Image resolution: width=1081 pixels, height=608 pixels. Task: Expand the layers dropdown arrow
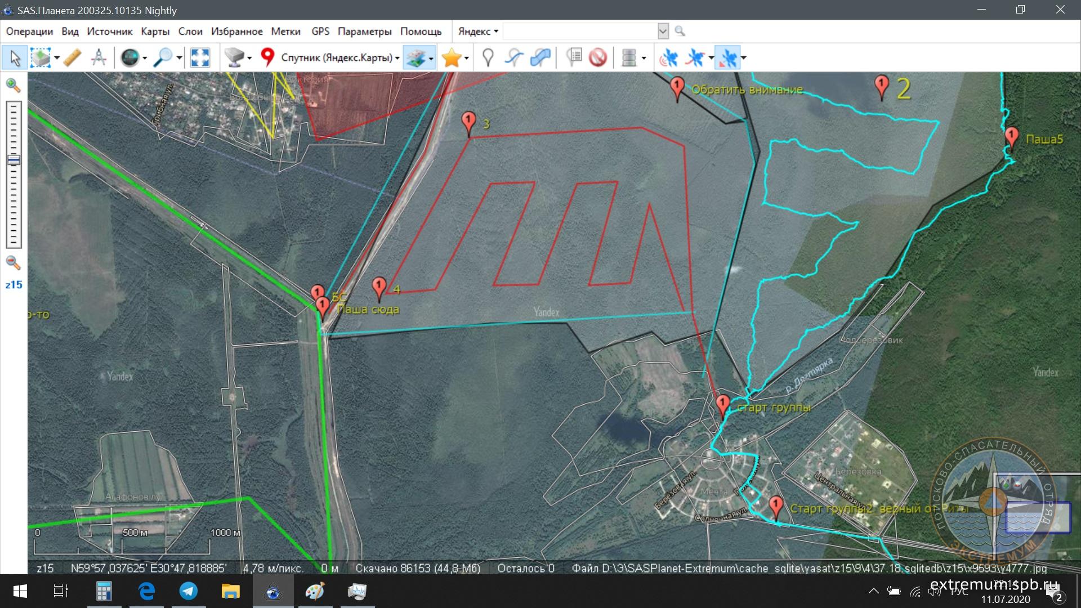[x=431, y=58]
